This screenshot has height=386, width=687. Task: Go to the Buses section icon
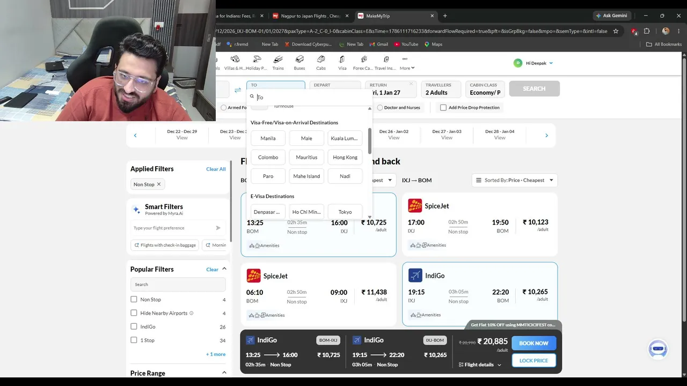(x=299, y=59)
